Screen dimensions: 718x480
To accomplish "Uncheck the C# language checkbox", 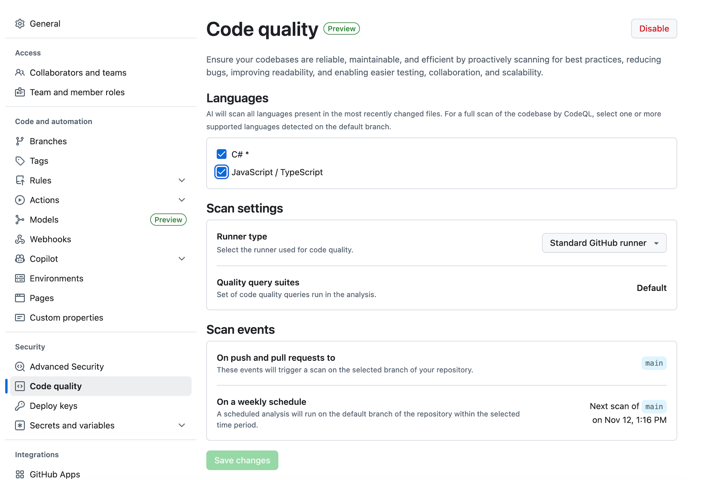I will point(221,154).
